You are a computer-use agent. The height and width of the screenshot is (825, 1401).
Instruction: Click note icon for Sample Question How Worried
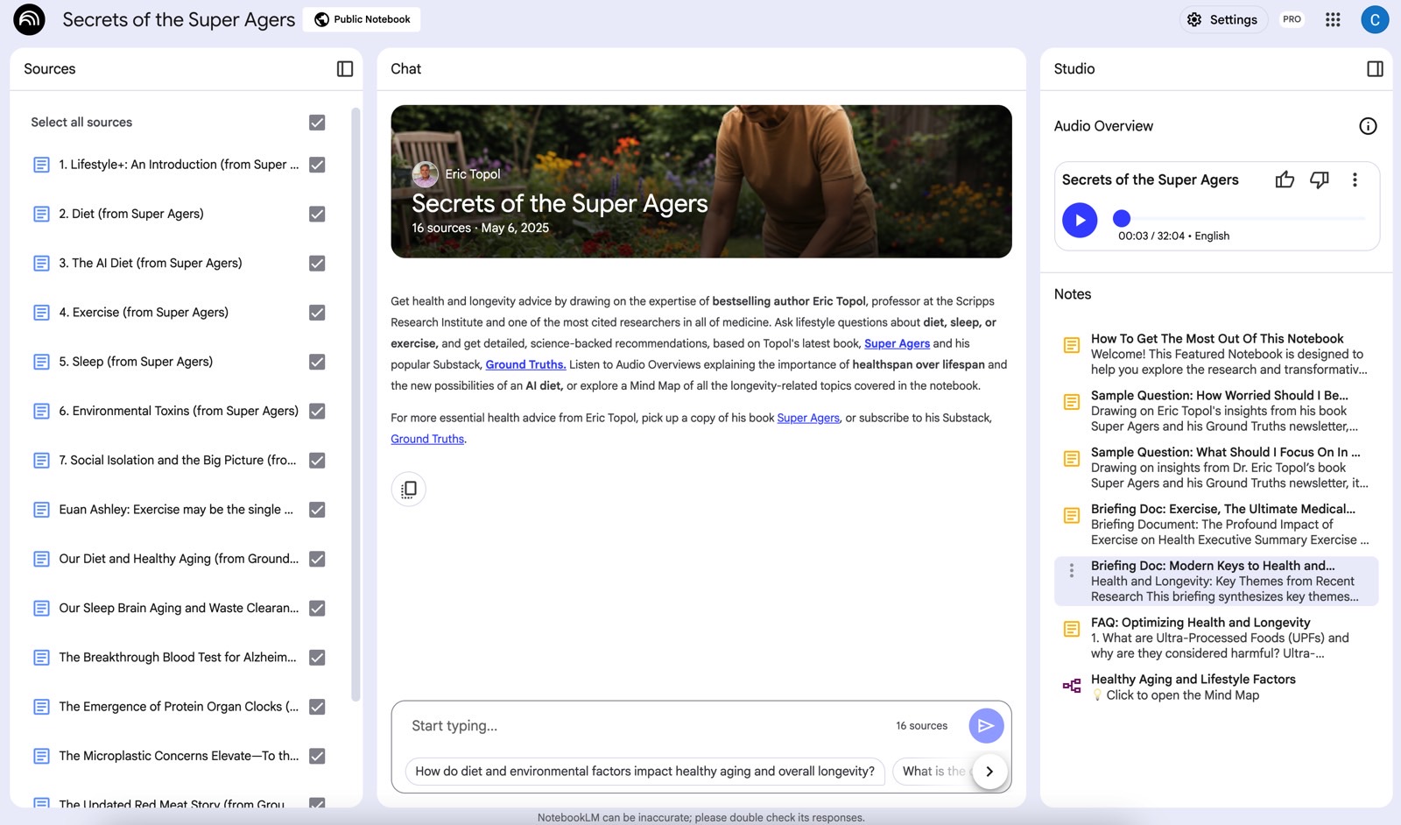click(x=1072, y=402)
